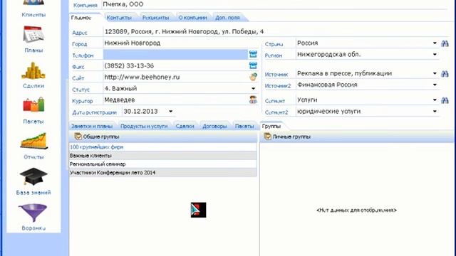Open the Клиенты section in sidebar
Image resolution: width=456 pixels, height=256 pixels.
(x=33, y=9)
